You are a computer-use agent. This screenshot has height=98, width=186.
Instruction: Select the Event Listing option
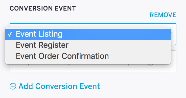(x=88, y=35)
